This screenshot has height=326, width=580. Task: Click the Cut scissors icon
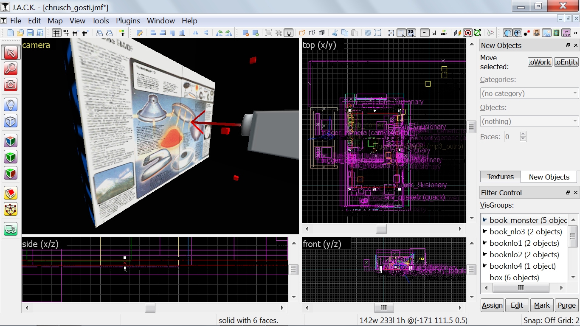(x=335, y=33)
